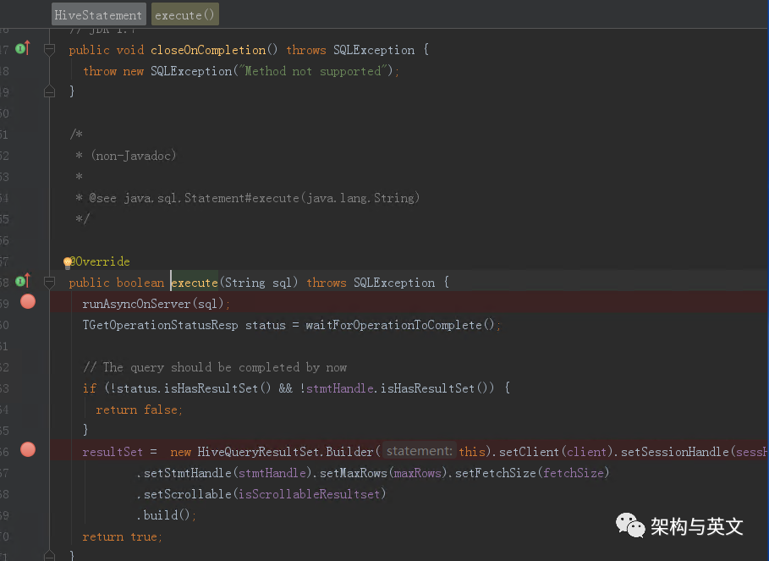
Task: Collapse the closeOnCompletion method fold marker
Action: coord(50,49)
